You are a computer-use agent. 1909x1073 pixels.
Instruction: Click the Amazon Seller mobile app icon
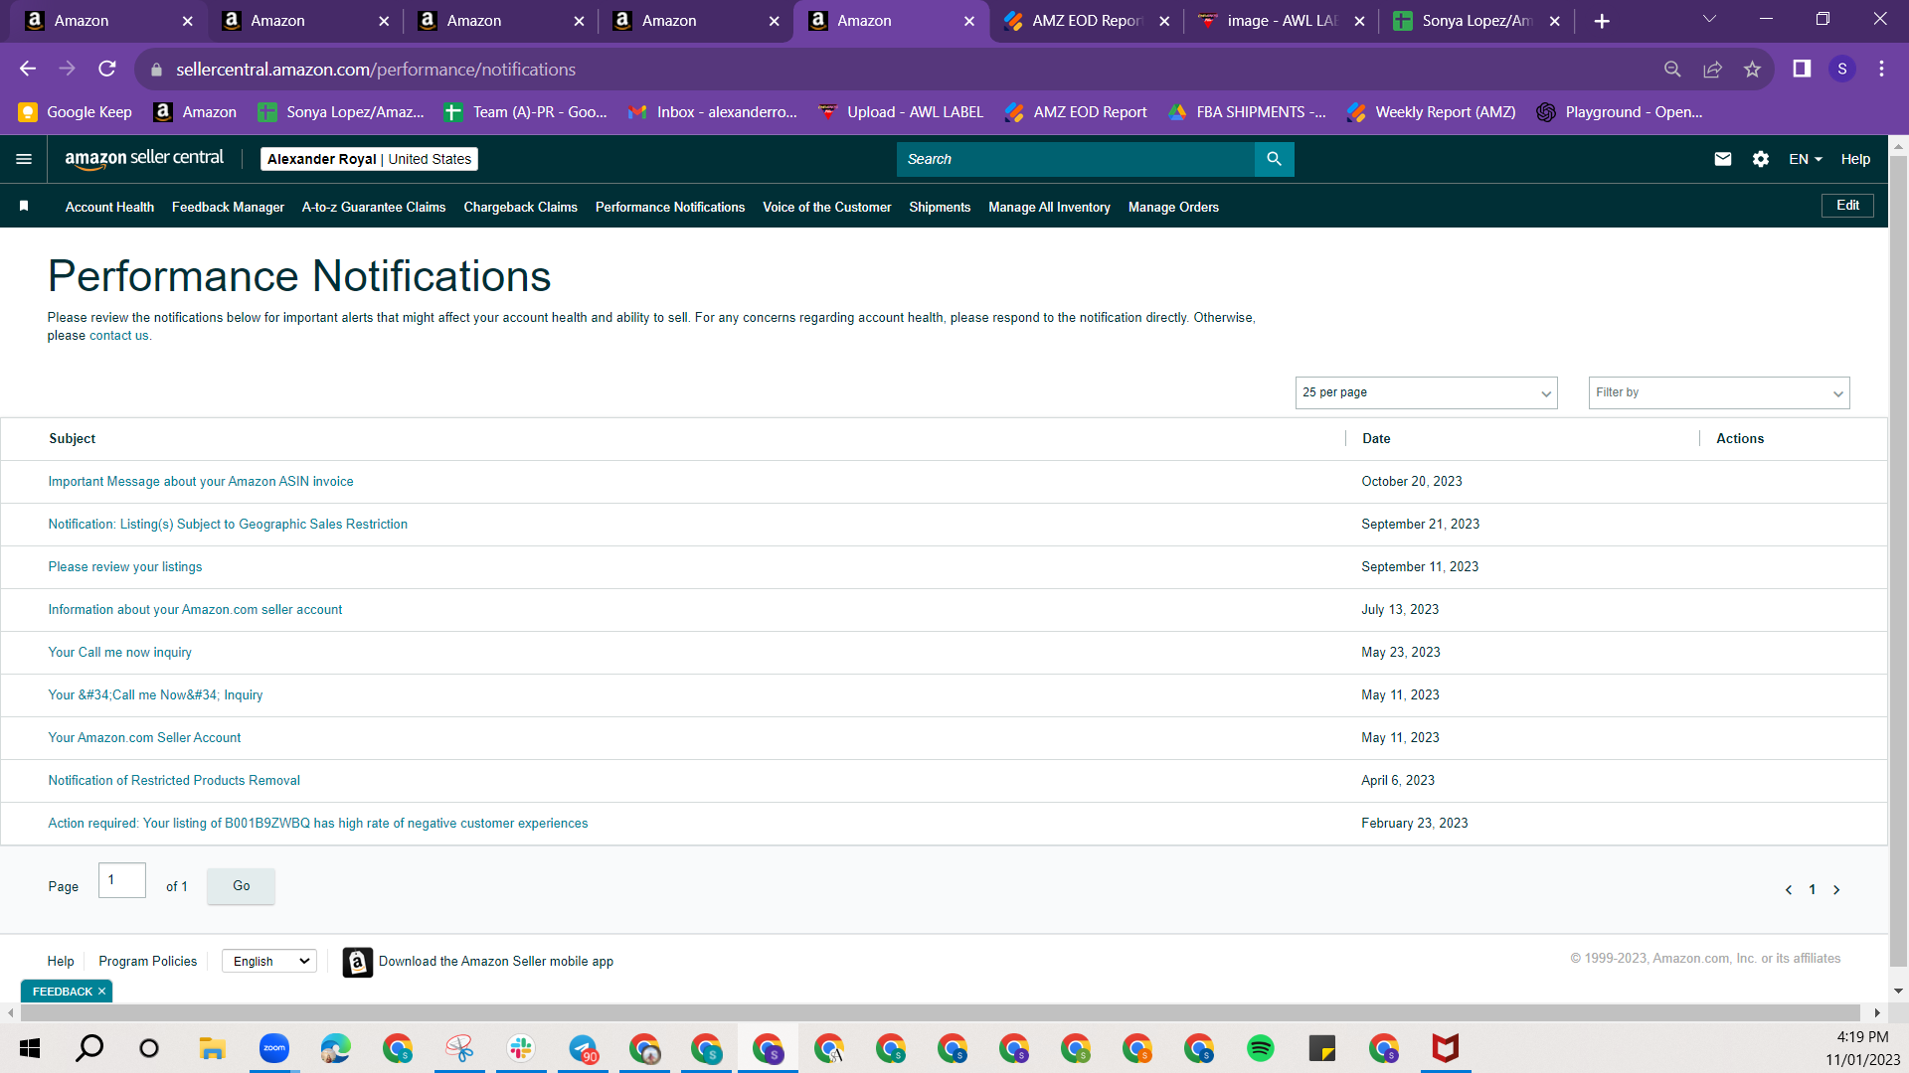pyautogui.click(x=358, y=962)
